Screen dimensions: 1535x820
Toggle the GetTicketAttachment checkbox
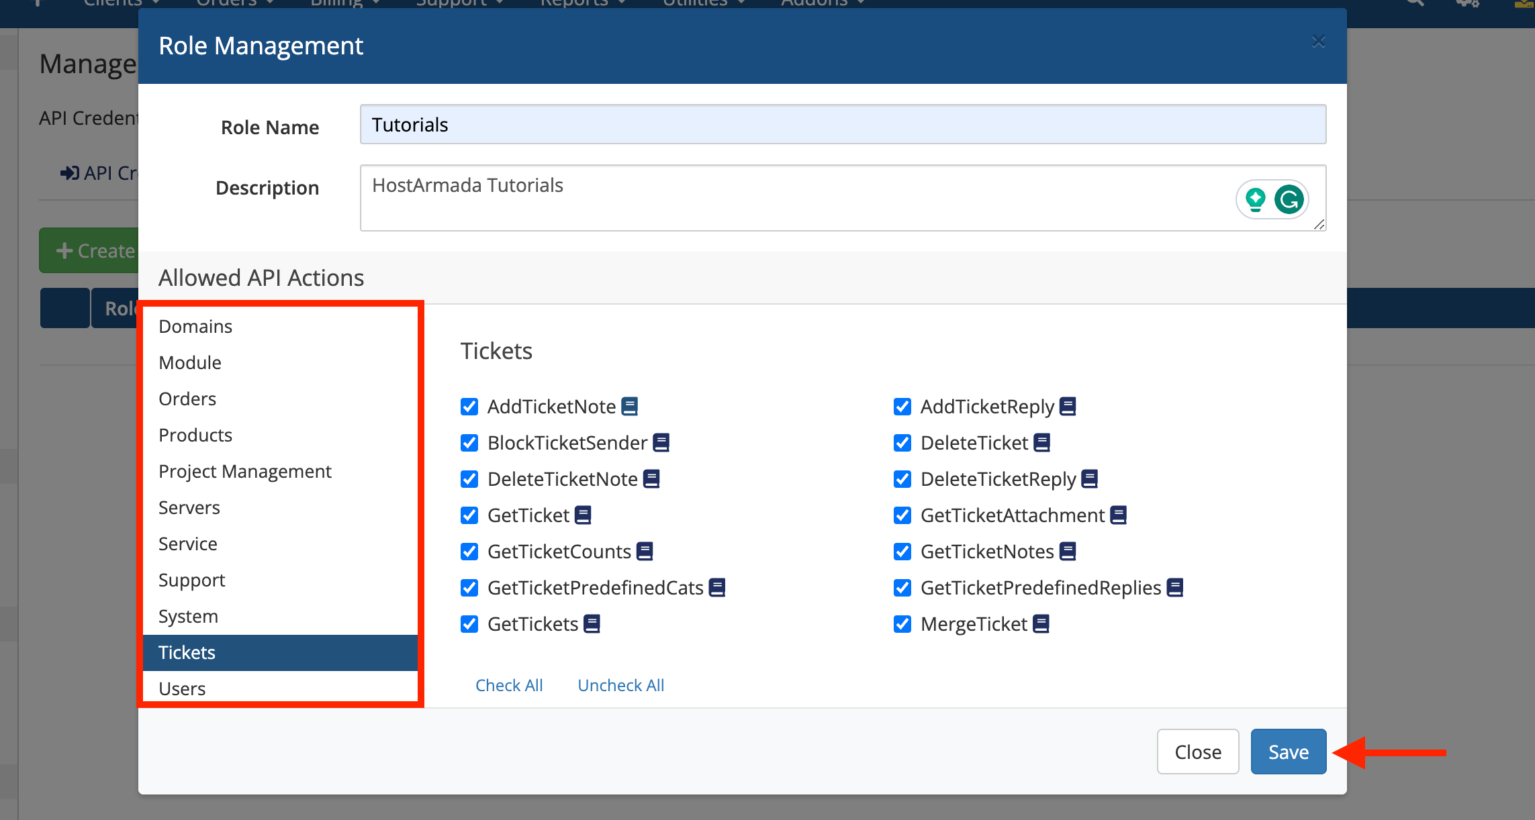pyautogui.click(x=902, y=515)
